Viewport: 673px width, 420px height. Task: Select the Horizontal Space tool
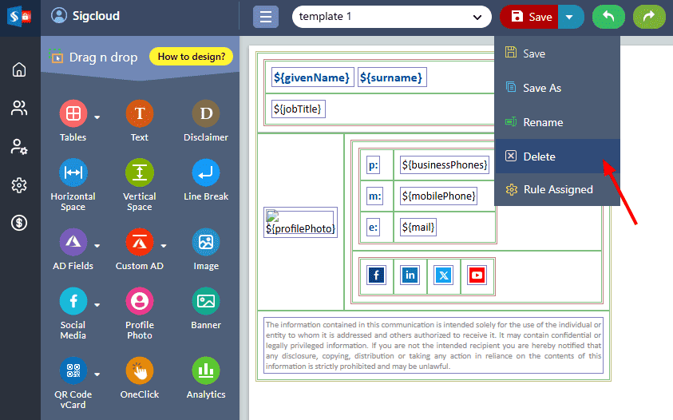73,173
